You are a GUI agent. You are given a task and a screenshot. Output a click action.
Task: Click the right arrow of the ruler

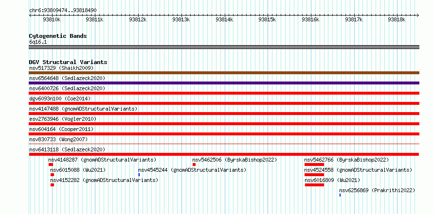tap(418, 15)
